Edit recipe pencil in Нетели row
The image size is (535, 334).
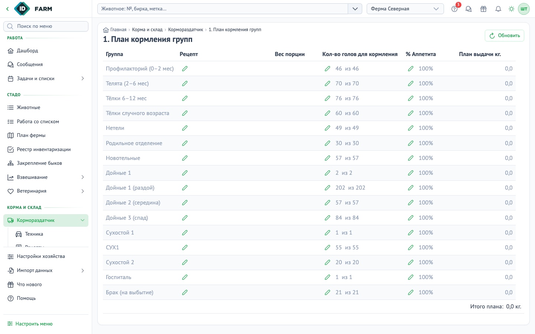pyautogui.click(x=185, y=128)
